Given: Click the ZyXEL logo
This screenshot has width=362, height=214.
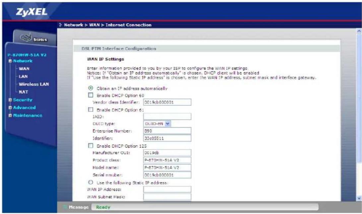Looking at the screenshot, I should pyautogui.click(x=31, y=12).
